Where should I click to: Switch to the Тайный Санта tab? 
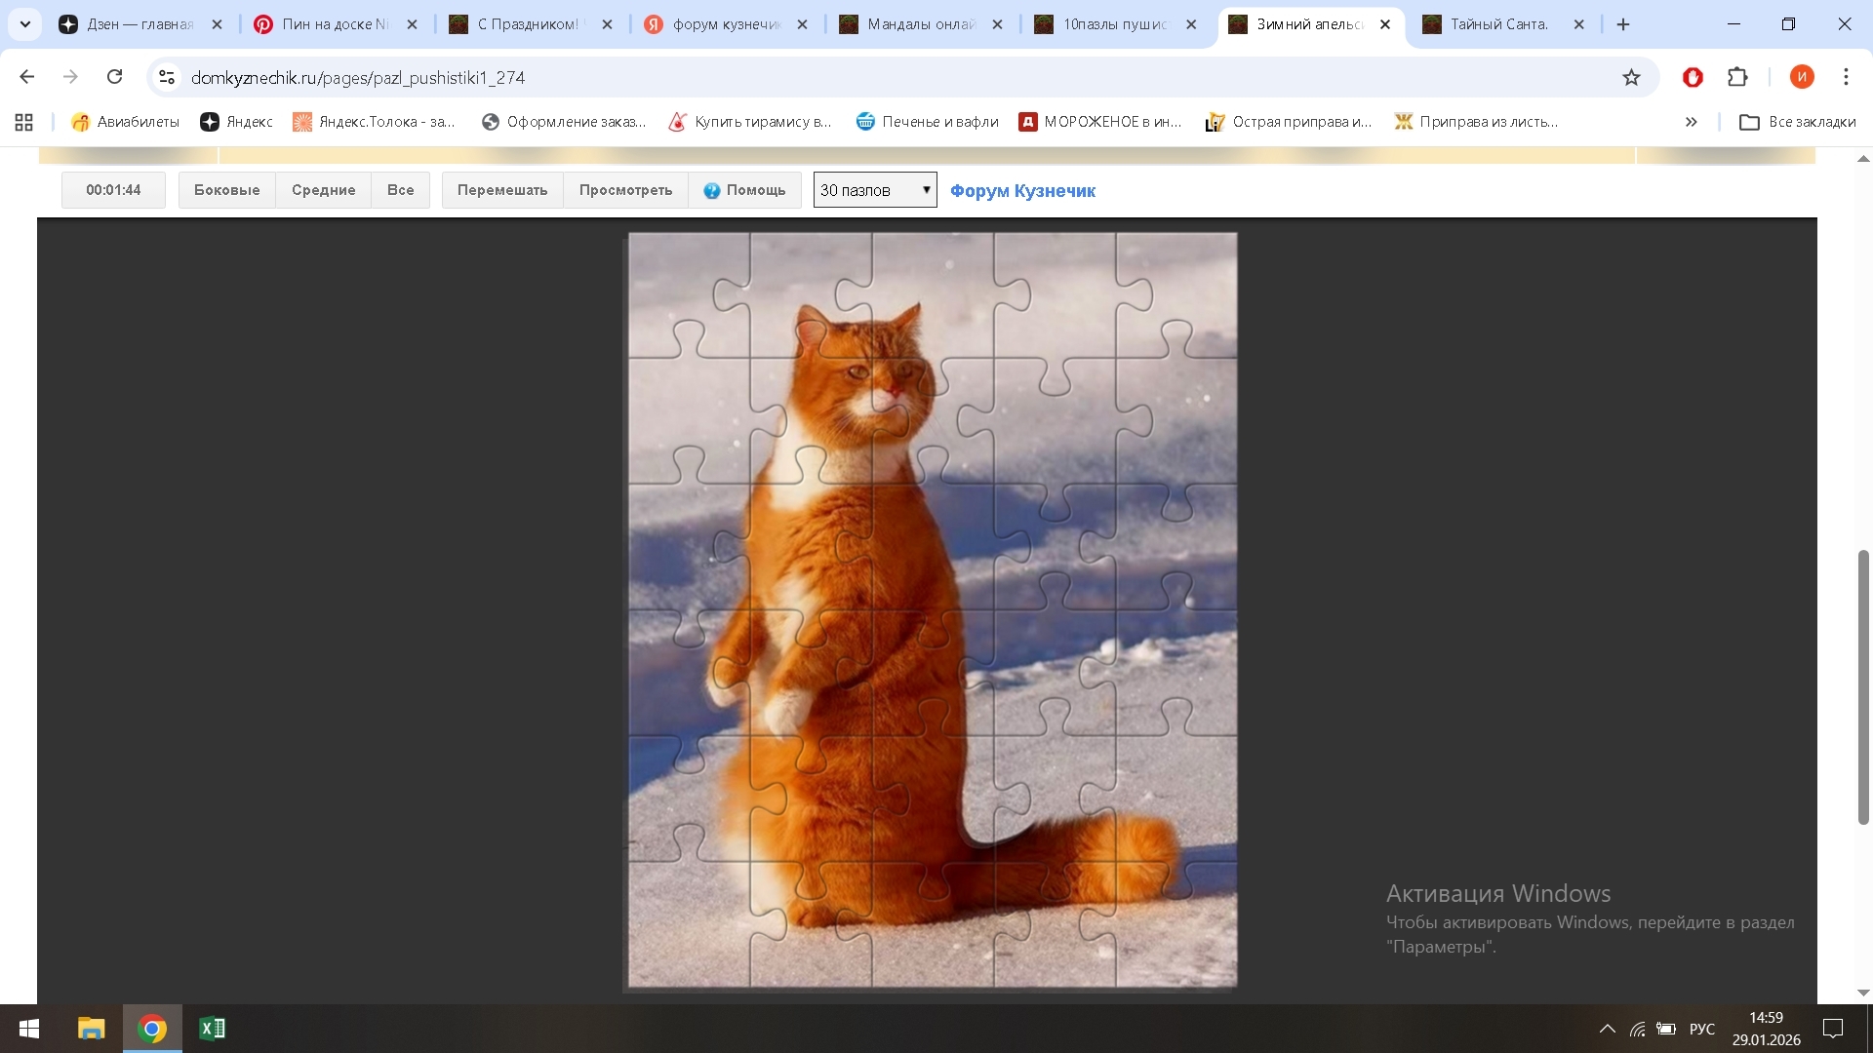(1497, 24)
